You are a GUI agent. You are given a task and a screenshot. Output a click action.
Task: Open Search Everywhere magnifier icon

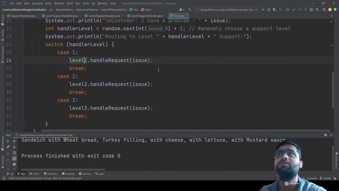tap(324, 10)
